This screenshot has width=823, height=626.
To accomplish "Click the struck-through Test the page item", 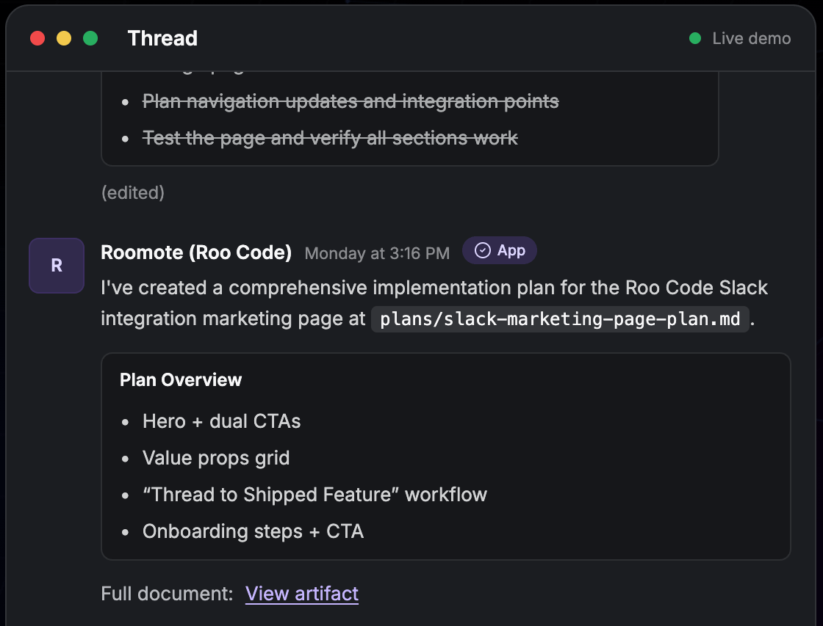I will 330,138.
